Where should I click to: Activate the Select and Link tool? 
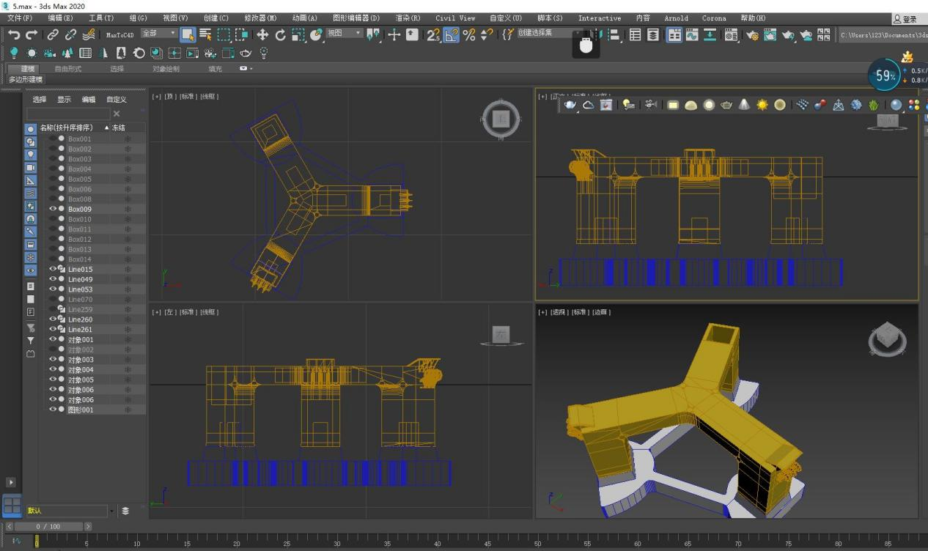tap(54, 34)
